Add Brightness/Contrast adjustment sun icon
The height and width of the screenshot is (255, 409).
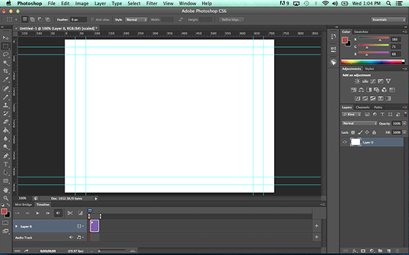click(x=357, y=81)
